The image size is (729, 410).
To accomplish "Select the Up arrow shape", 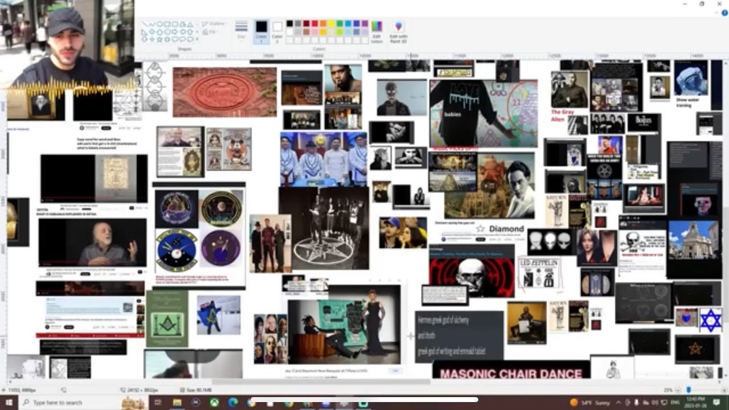I will point(189,32).
